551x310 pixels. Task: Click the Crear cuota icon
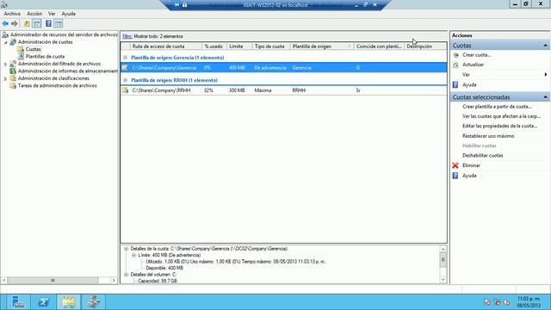tap(455, 55)
